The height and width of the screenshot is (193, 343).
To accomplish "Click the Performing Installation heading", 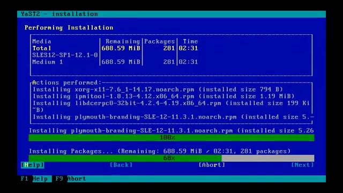I will (x=69, y=27).
